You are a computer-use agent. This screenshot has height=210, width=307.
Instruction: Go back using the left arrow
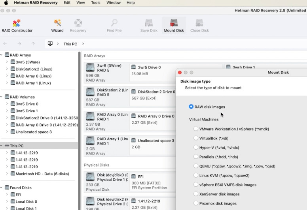5,44
